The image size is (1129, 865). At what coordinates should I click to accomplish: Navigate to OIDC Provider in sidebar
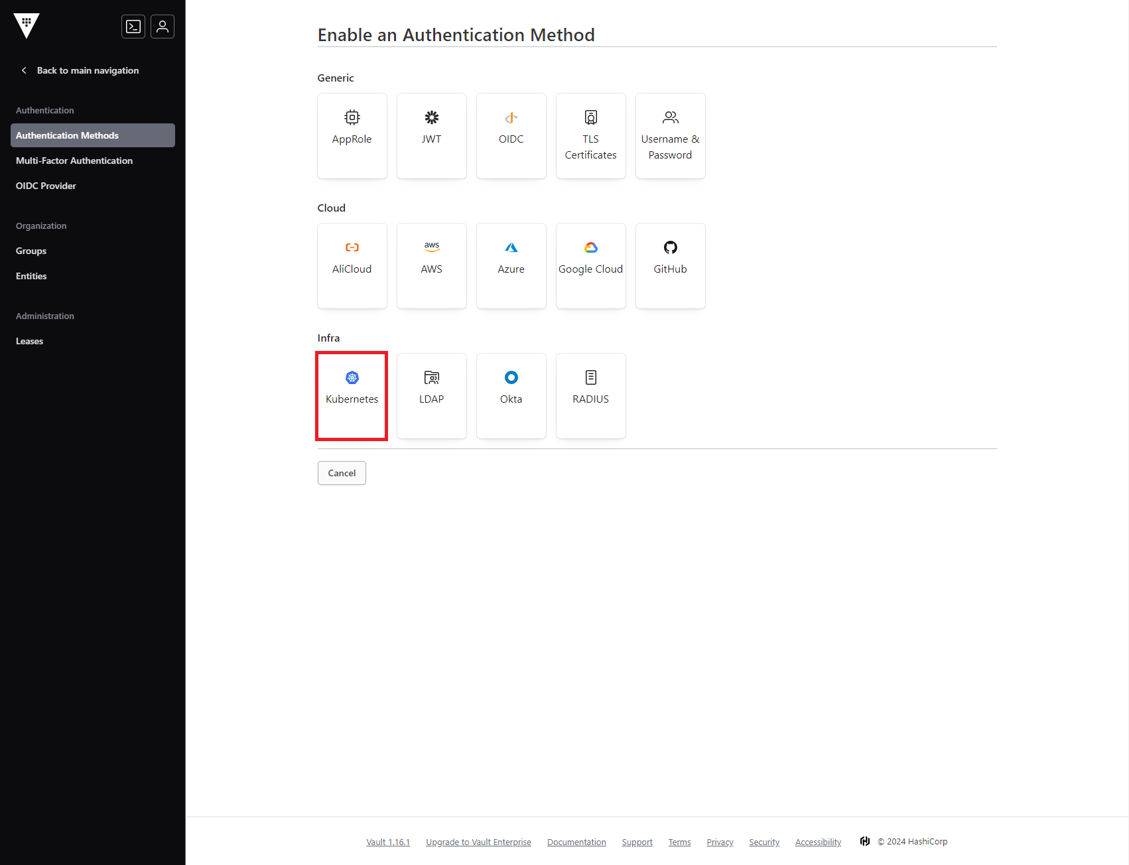coord(93,186)
